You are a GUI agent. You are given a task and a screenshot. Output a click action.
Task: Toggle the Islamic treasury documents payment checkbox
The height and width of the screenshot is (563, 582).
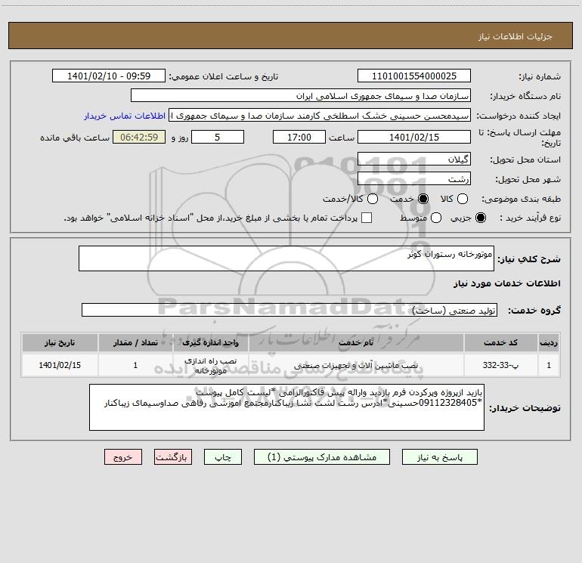[x=367, y=218]
